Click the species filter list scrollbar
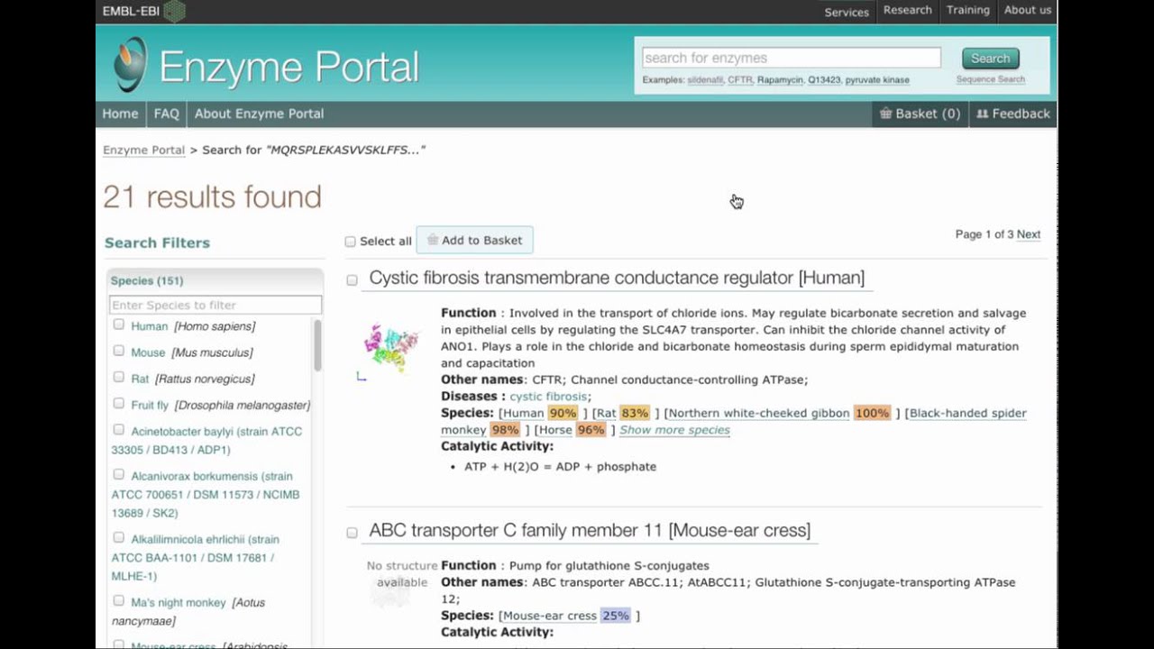 point(317,344)
